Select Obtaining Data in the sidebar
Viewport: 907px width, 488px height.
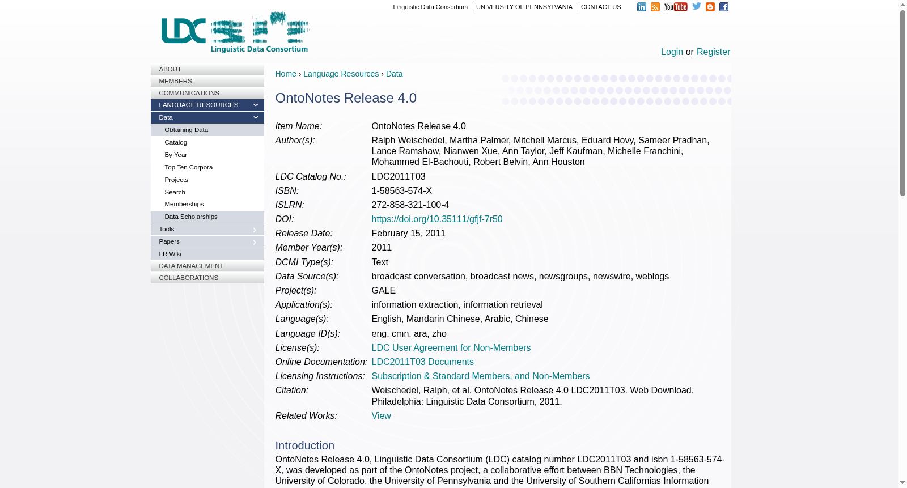click(207, 130)
